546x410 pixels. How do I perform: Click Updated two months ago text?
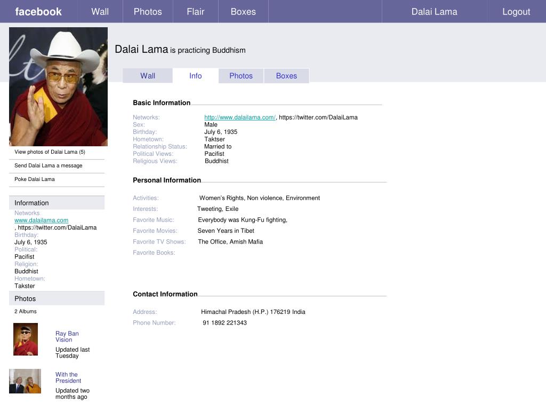(x=73, y=393)
